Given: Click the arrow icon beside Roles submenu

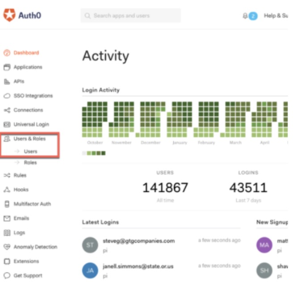Looking at the screenshot, I should [17, 162].
